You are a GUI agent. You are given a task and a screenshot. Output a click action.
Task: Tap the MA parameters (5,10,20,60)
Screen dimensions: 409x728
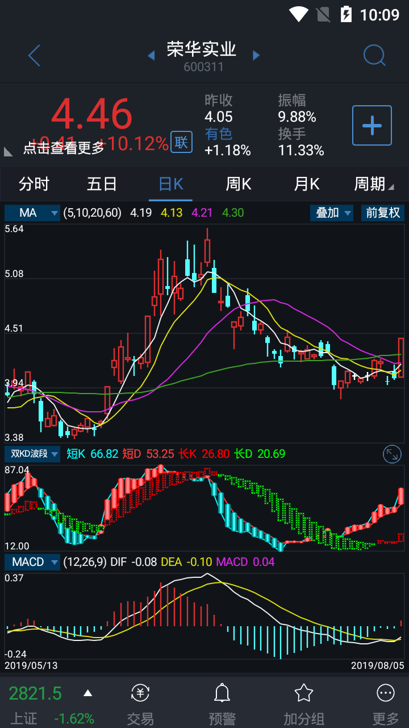pyautogui.click(x=92, y=213)
